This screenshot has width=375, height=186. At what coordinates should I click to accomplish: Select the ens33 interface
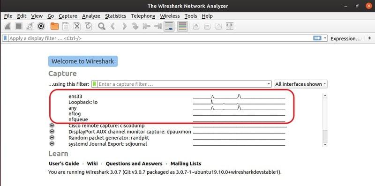[75, 97]
